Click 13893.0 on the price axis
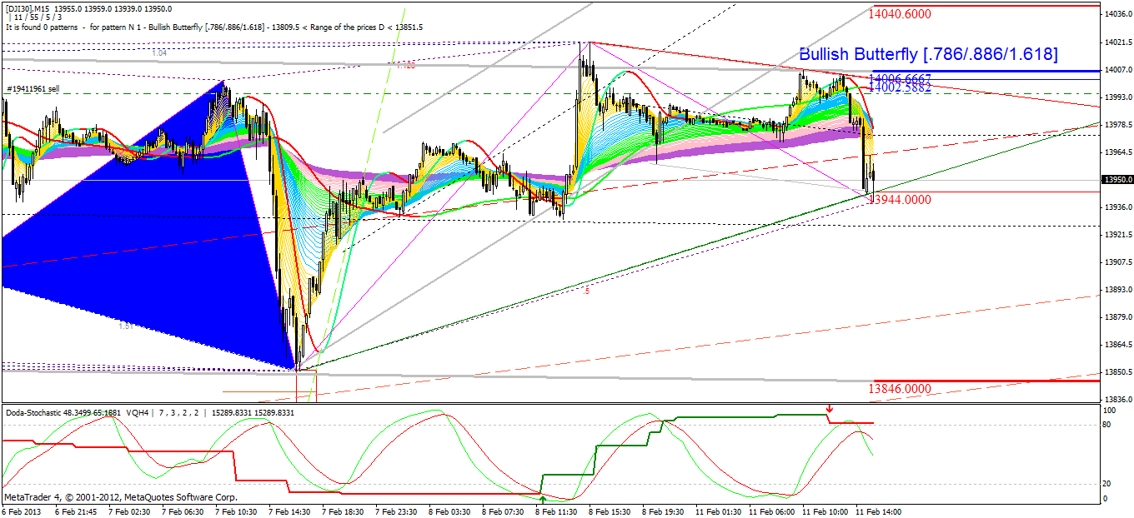The height and width of the screenshot is (518, 1134). tap(1116, 289)
